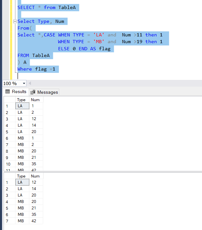Select row header 7 in second grid
Viewport: 202px width, 230px height.
(10, 221)
